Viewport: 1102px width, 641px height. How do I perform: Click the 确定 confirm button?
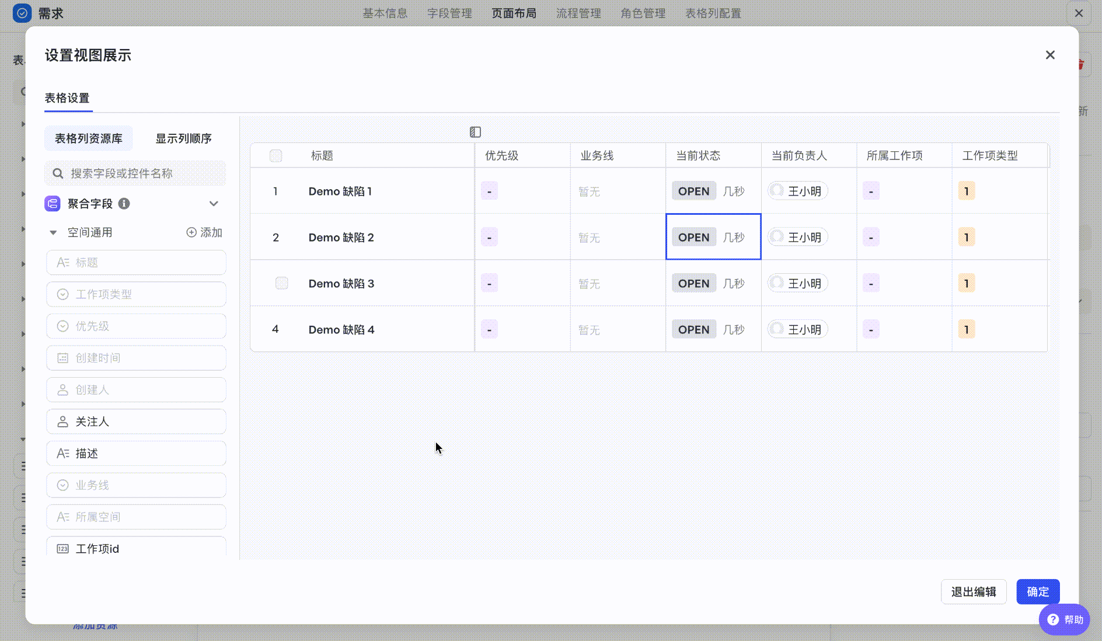[x=1038, y=591]
